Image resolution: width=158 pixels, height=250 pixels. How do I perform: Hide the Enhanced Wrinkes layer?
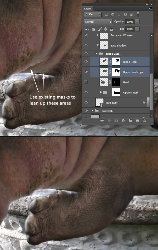coord(86,35)
